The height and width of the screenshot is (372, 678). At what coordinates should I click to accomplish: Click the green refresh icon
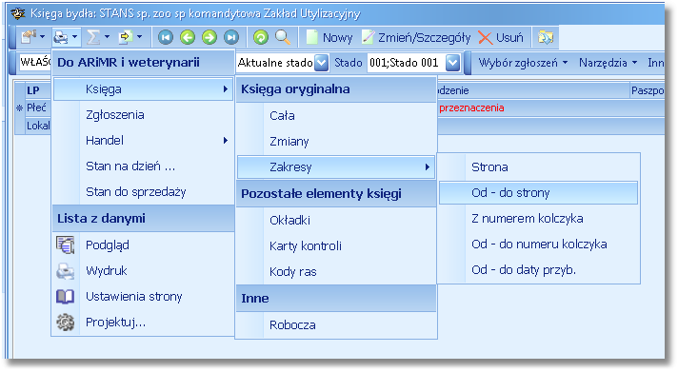click(x=260, y=38)
